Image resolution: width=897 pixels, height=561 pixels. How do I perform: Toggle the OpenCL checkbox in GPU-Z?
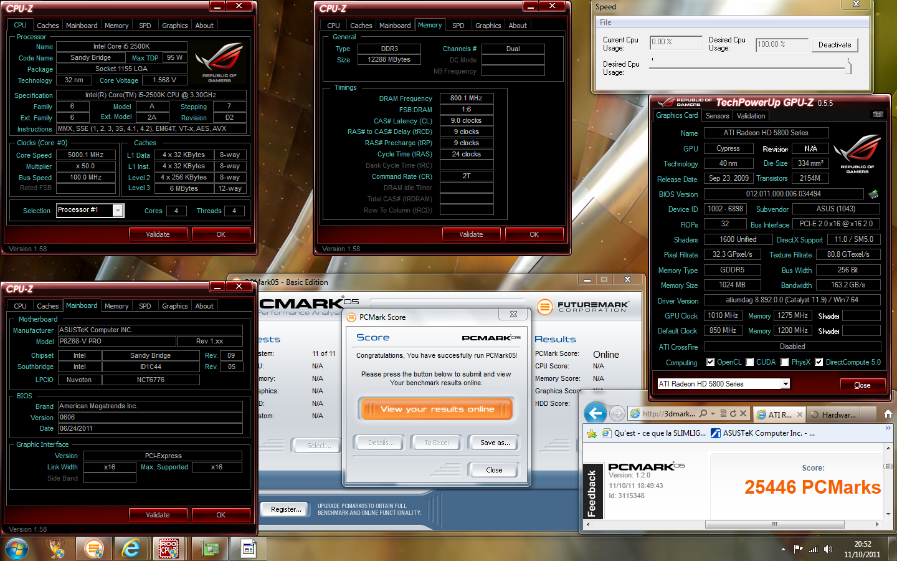[x=710, y=362]
